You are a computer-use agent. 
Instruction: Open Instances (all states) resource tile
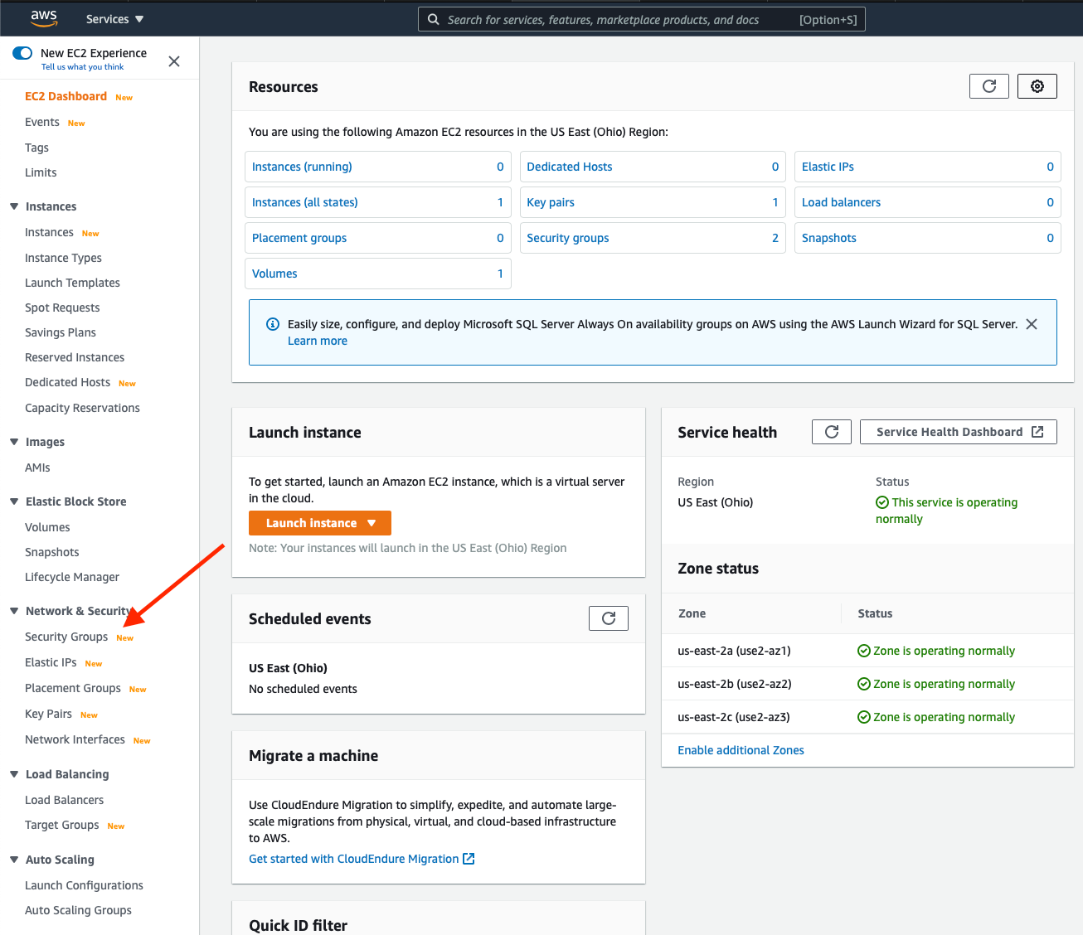378,202
